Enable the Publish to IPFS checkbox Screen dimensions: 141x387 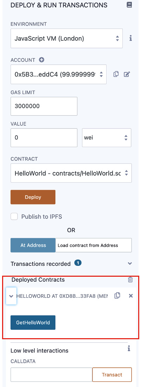click(14, 217)
